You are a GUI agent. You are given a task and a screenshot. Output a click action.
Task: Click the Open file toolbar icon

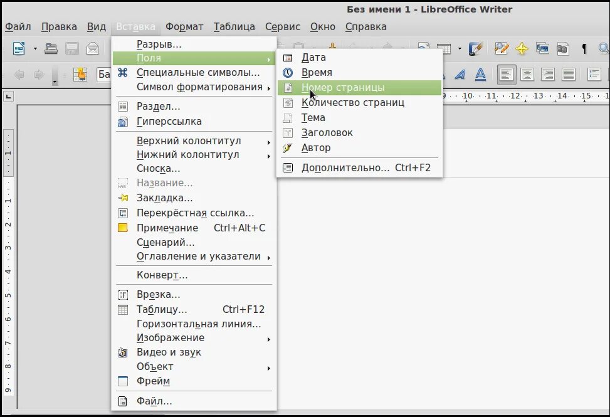[51, 49]
